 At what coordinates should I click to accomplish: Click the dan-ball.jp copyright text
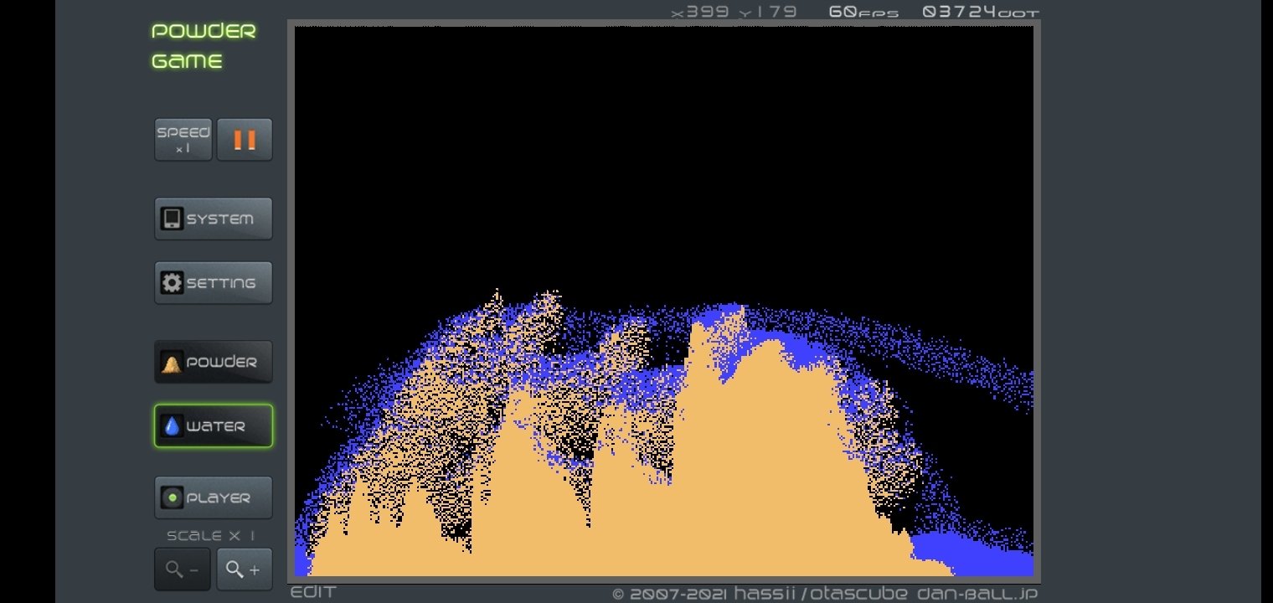825,594
